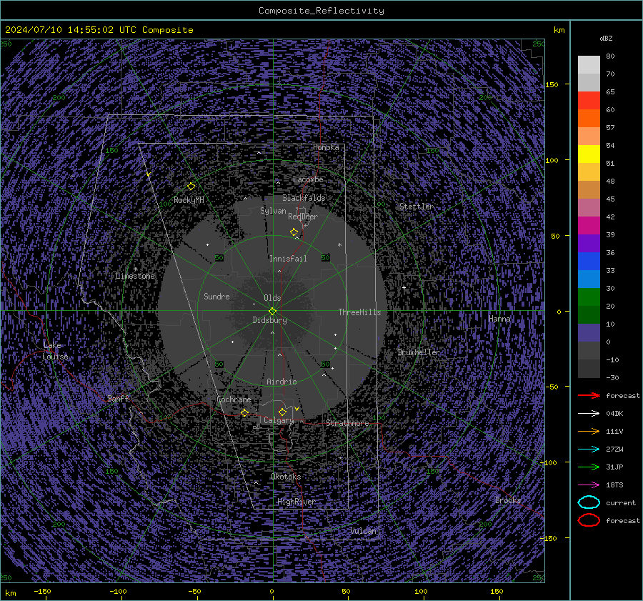Click the yellow diamond marker below RedDeer

pyautogui.click(x=294, y=232)
